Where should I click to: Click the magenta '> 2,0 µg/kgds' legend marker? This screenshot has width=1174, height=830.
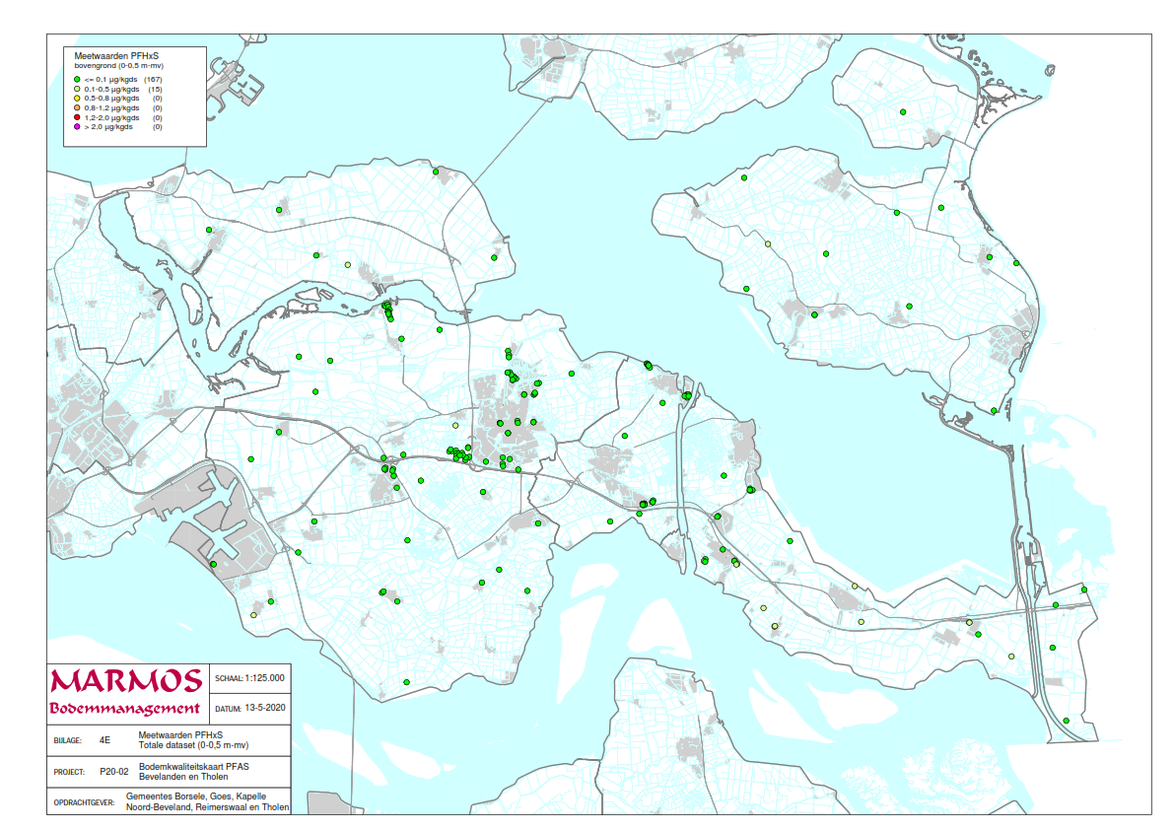[x=76, y=127]
